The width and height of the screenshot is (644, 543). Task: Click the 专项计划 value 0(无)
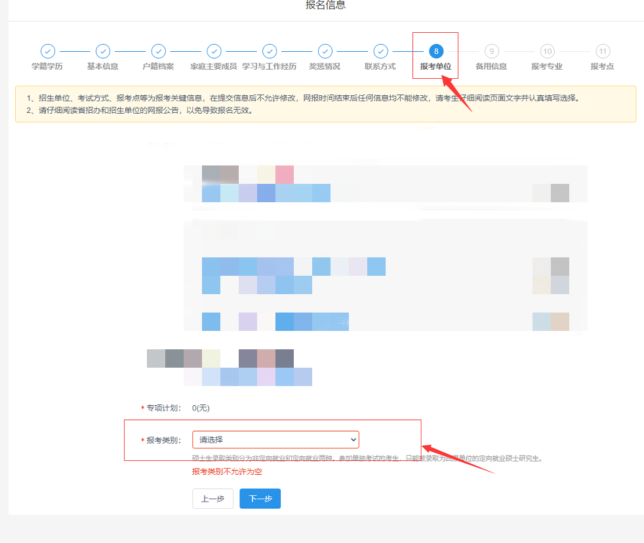coord(201,408)
